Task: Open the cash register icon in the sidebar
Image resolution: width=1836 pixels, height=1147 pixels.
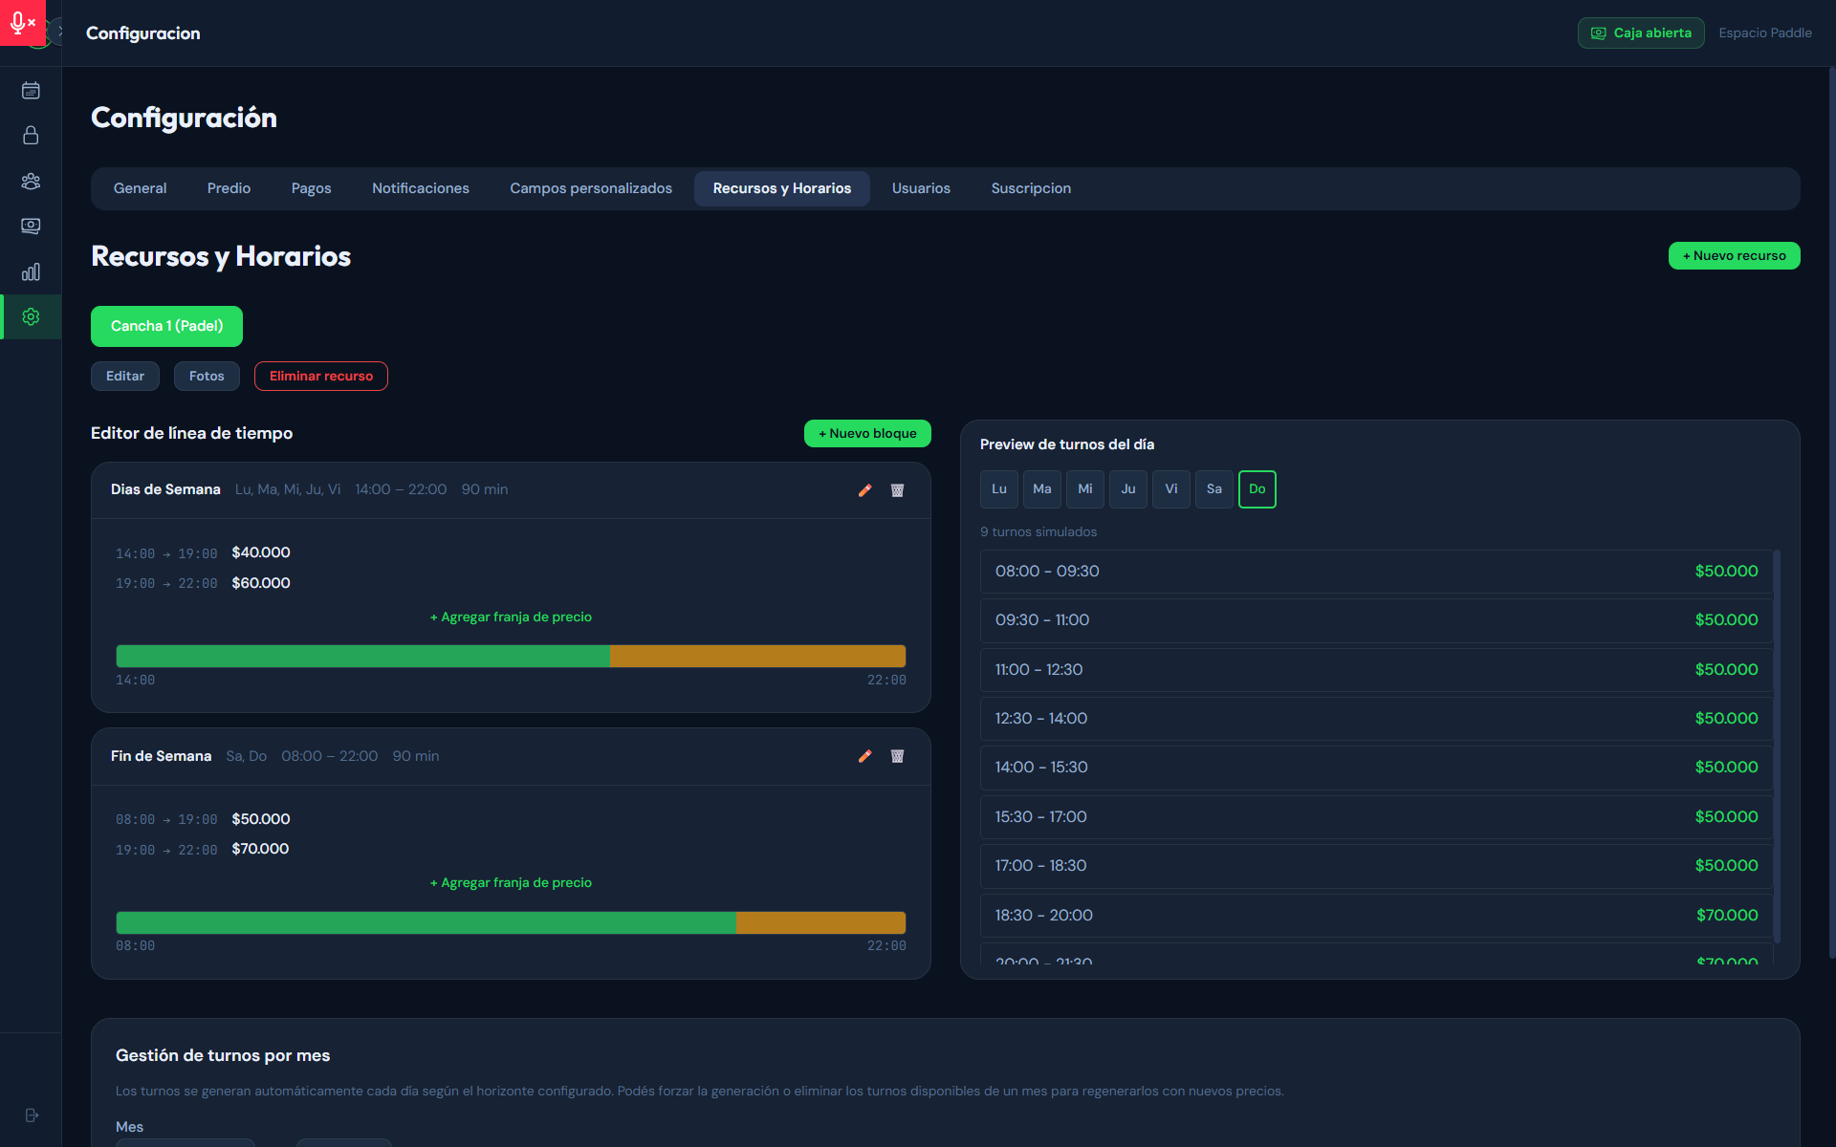Action: [31, 227]
